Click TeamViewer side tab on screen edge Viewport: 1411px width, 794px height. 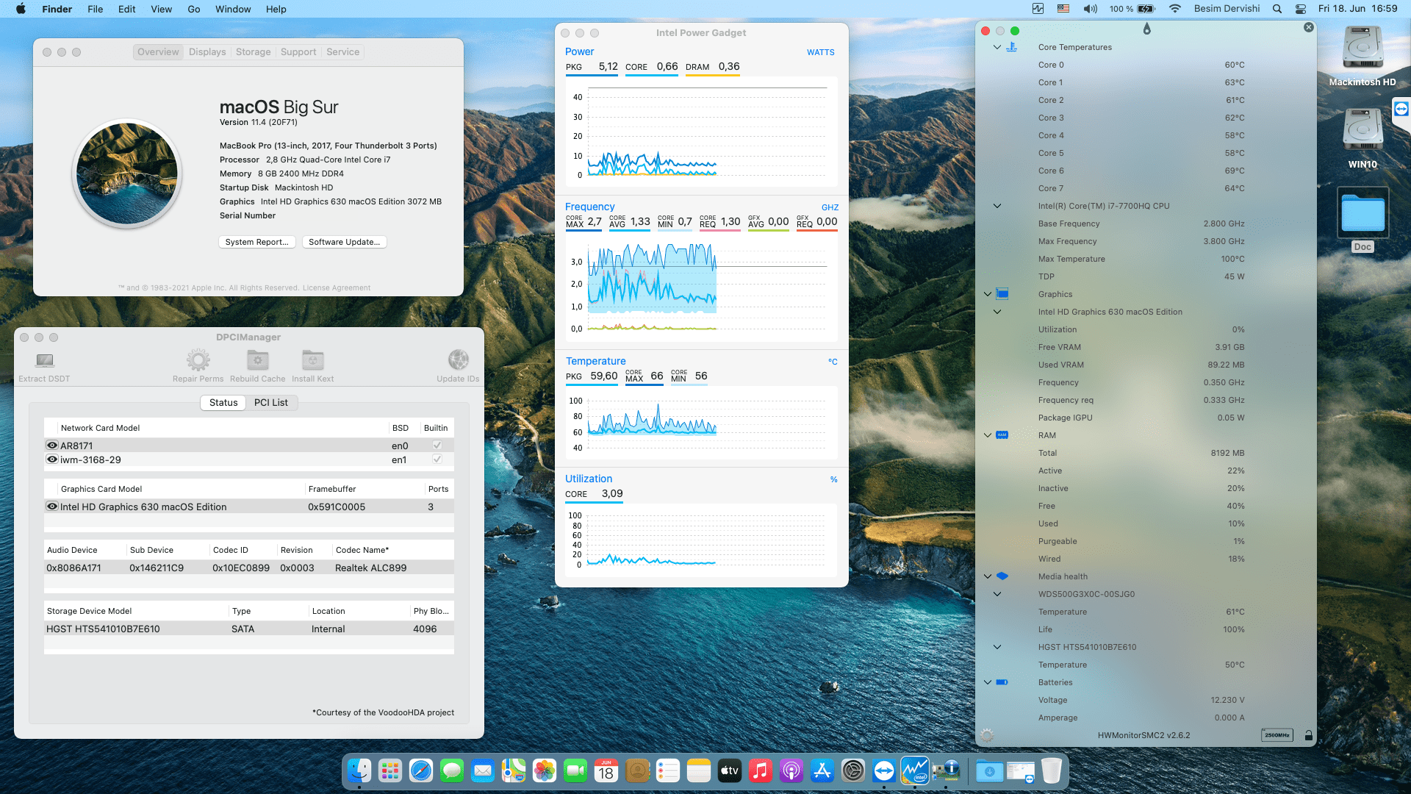[1401, 110]
